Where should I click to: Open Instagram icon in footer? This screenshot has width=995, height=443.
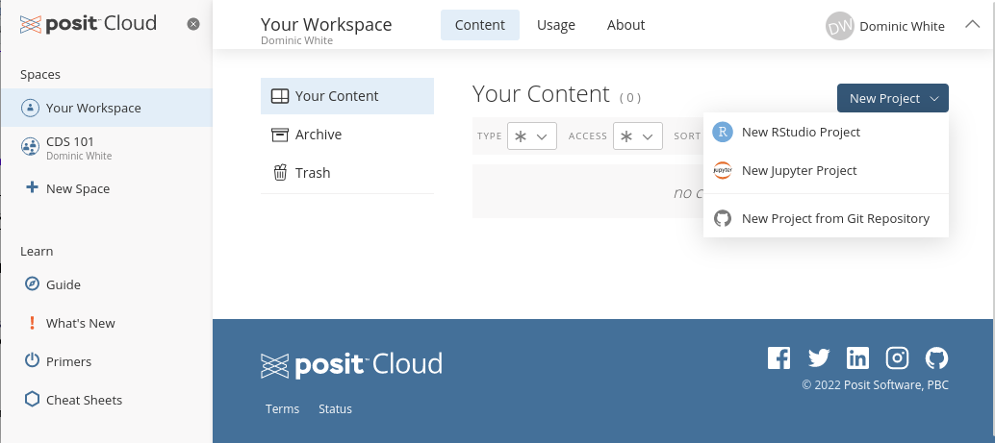point(897,358)
